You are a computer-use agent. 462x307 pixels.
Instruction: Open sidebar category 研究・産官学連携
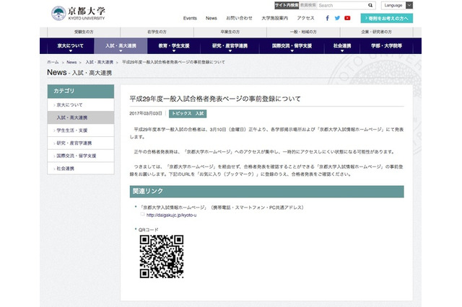click(x=81, y=143)
